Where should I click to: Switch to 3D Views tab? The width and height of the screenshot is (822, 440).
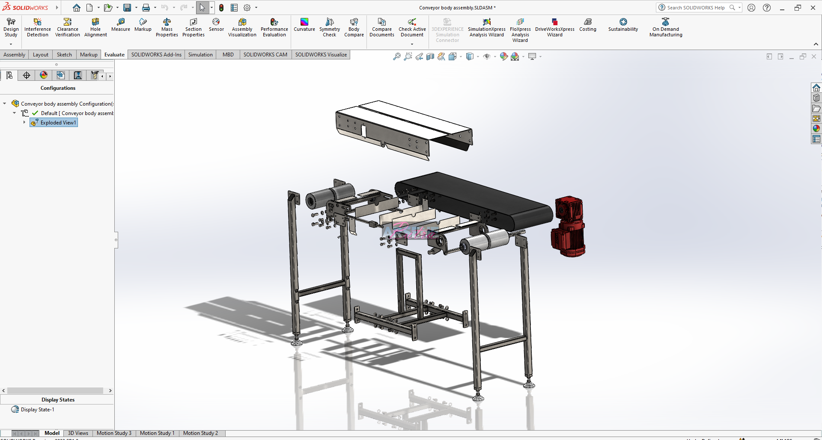(x=78, y=433)
